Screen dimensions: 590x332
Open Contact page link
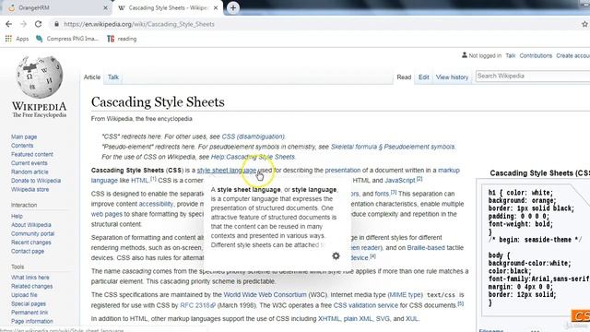[x=28, y=251]
